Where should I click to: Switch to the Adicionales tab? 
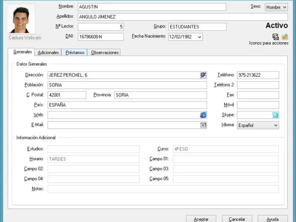pos(48,53)
